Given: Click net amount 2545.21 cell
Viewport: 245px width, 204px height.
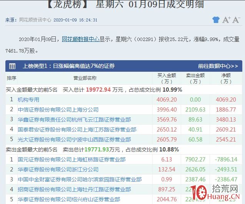Looking at the screenshot, I should click(226, 140).
